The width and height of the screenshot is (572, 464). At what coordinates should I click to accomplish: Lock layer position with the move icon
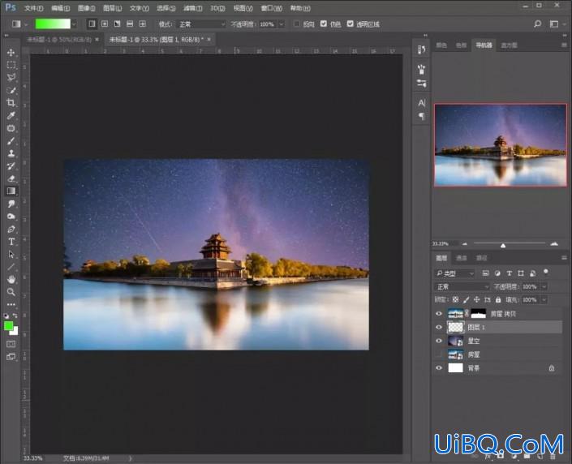click(476, 300)
